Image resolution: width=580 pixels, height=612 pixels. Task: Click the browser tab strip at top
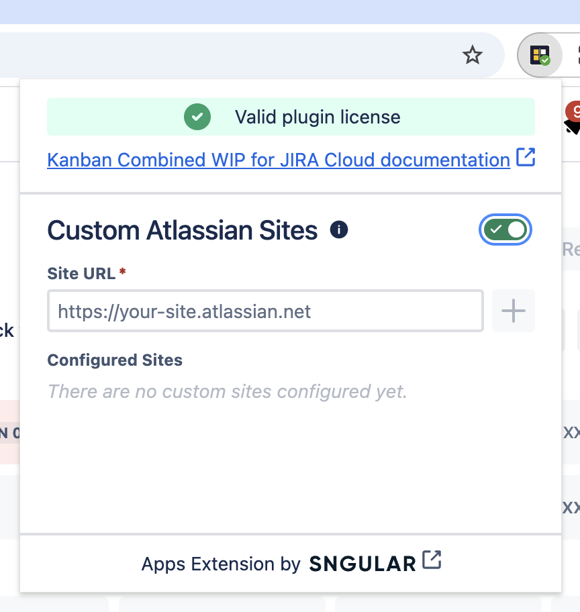[289, 11]
